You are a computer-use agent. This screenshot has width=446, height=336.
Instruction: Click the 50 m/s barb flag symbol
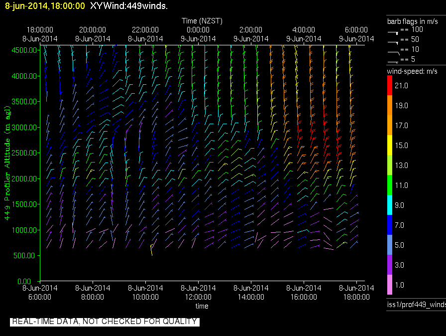pos(393,41)
